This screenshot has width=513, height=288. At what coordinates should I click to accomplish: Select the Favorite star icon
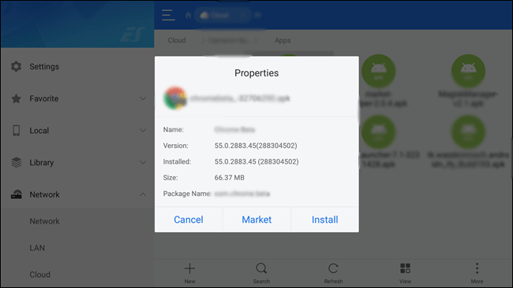point(16,98)
